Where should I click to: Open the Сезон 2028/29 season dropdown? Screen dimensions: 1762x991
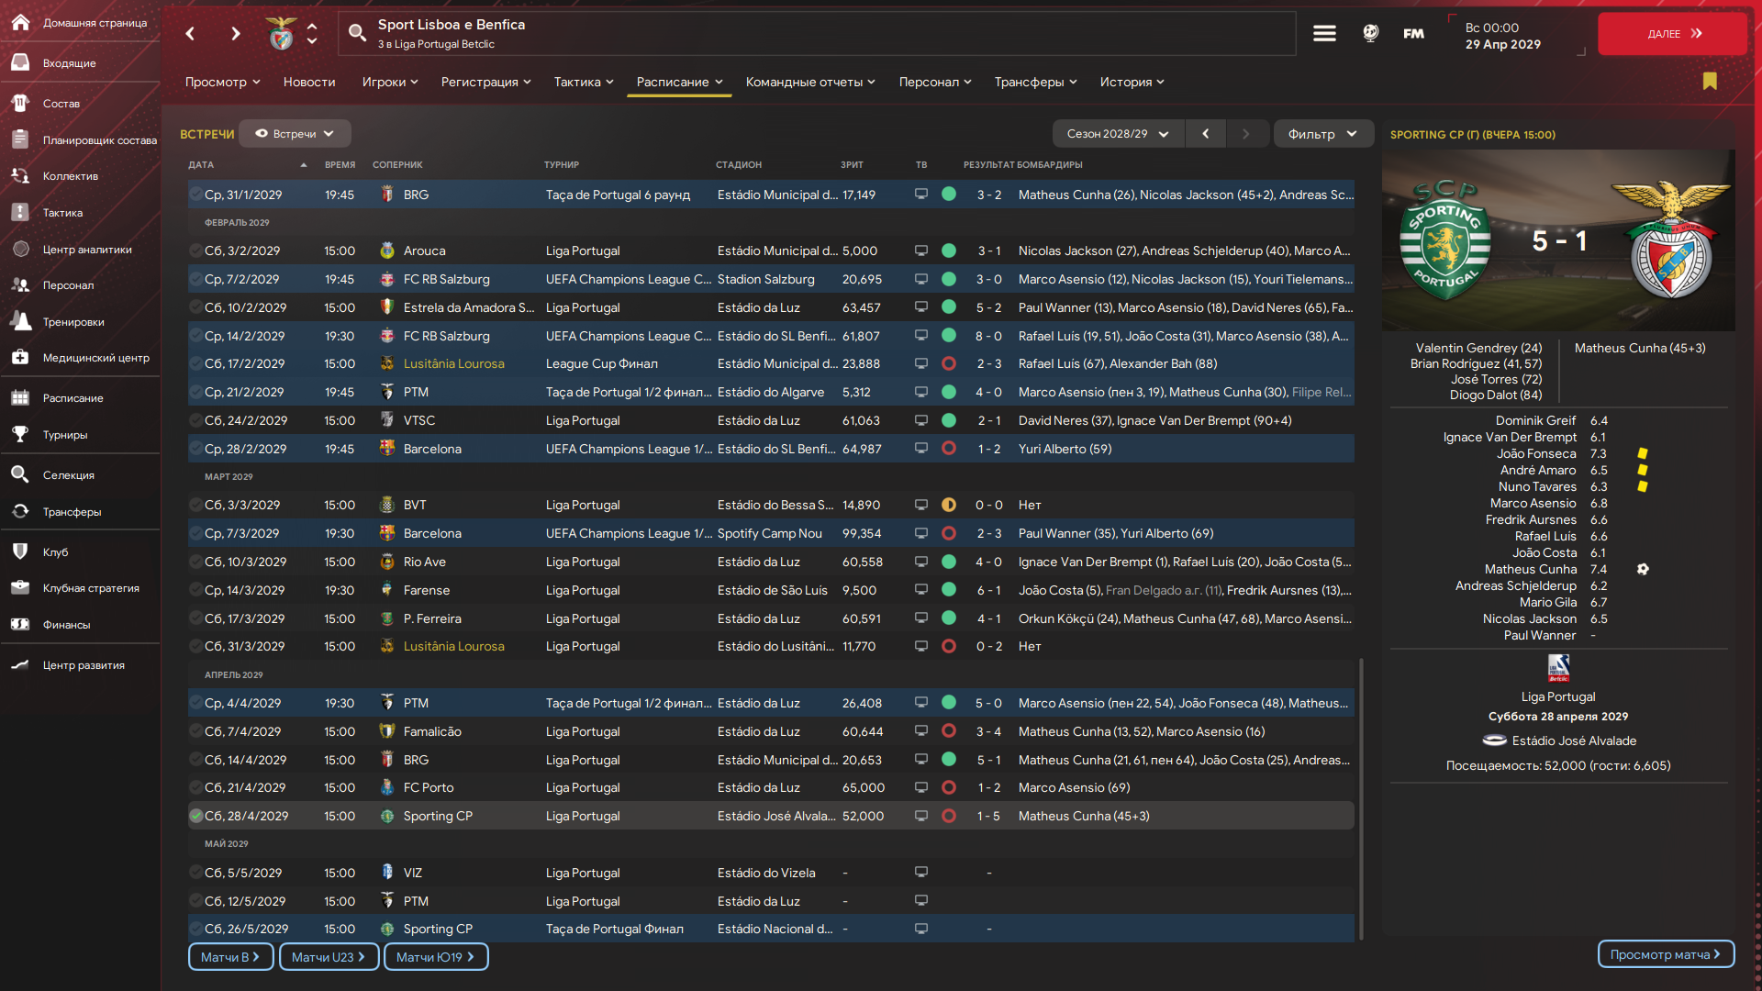pyautogui.click(x=1118, y=134)
